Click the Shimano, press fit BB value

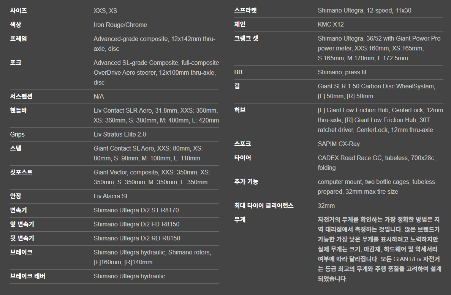[342, 72]
